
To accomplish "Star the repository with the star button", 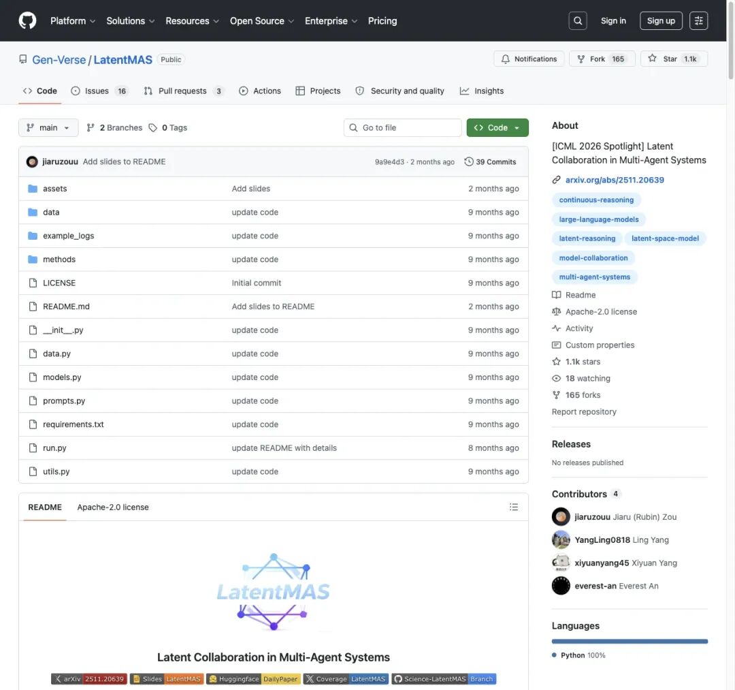I will pyautogui.click(x=674, y=59).
